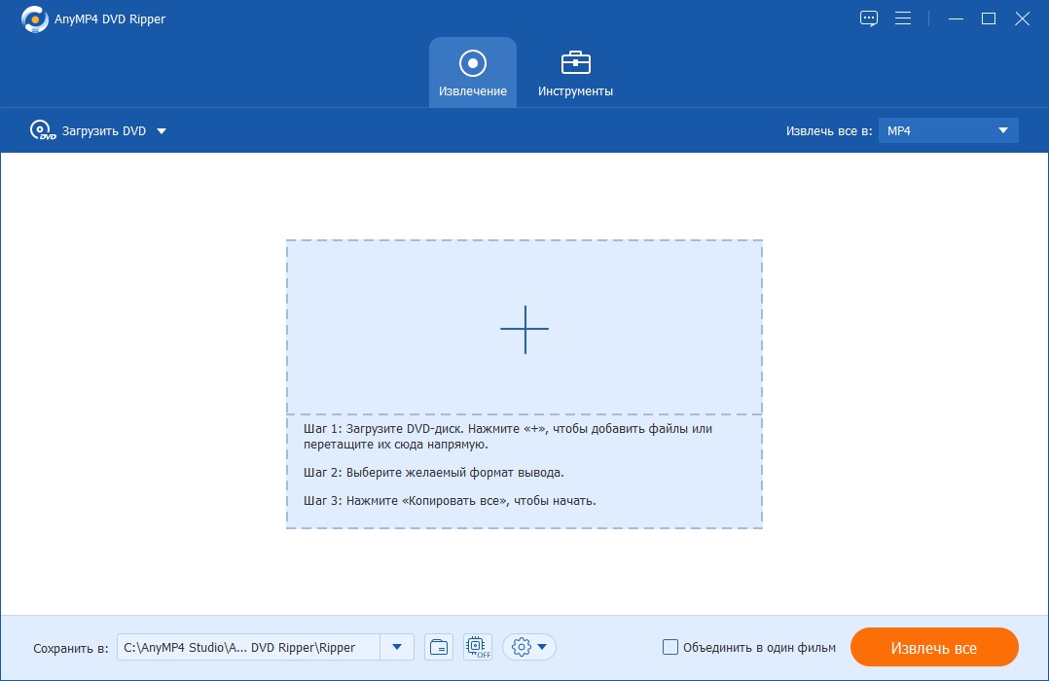
Task: Open the MP4 output format dropdown
Action: tap(948, 129)
